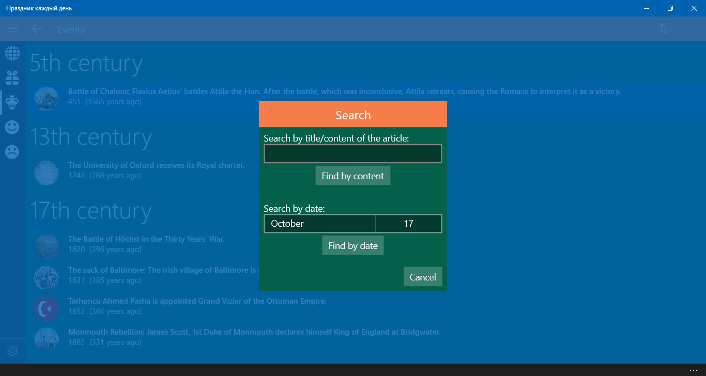The image size is (706, 376).
Task: Click the Find by date button
Action: [x=353, y=245]
